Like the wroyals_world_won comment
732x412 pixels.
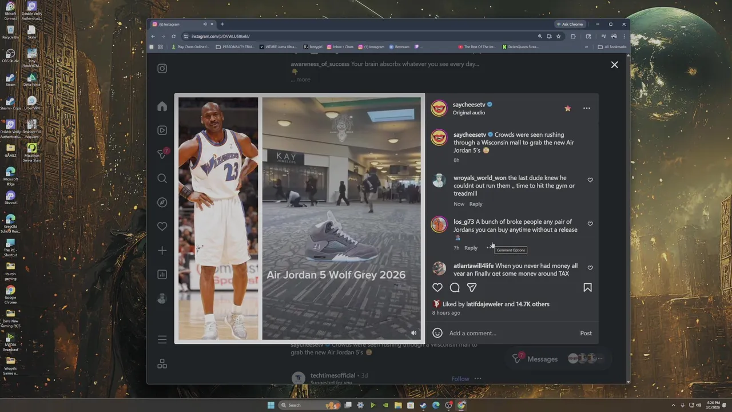(x=590, y=180)
